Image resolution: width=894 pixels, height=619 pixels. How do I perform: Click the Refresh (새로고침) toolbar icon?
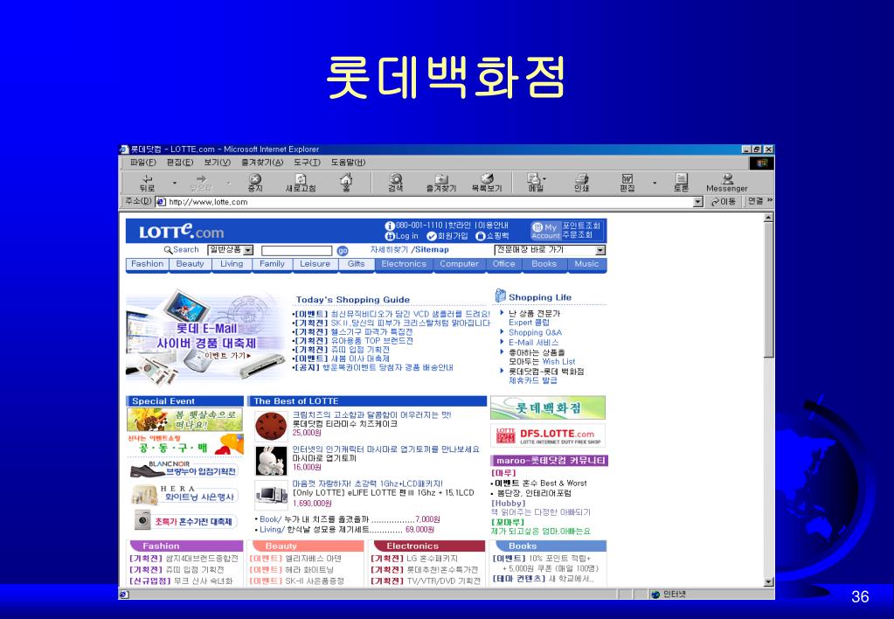point(301,183)
